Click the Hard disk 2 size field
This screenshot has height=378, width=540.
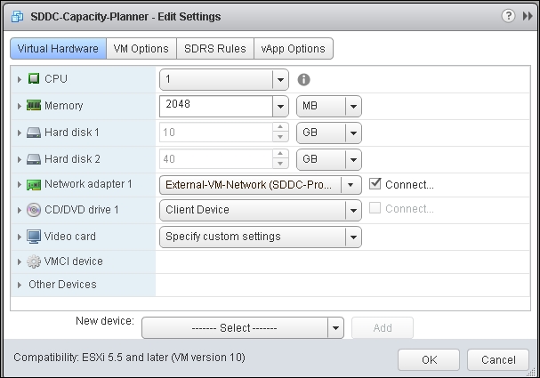(x=216, y=159)
